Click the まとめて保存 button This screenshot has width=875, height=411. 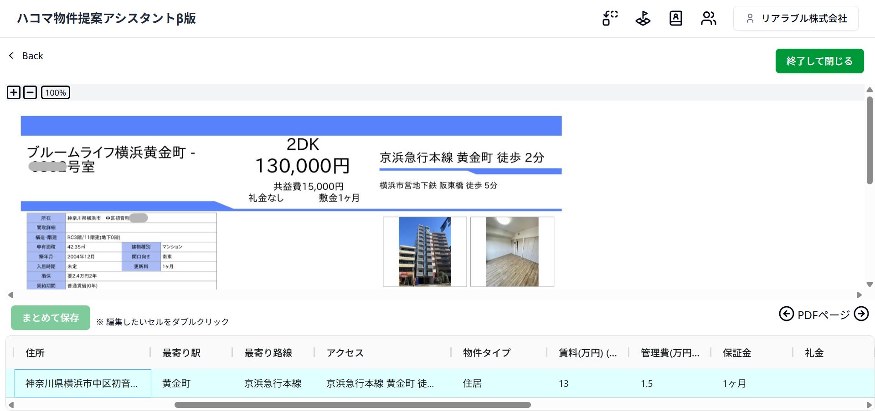coord(51,318)
